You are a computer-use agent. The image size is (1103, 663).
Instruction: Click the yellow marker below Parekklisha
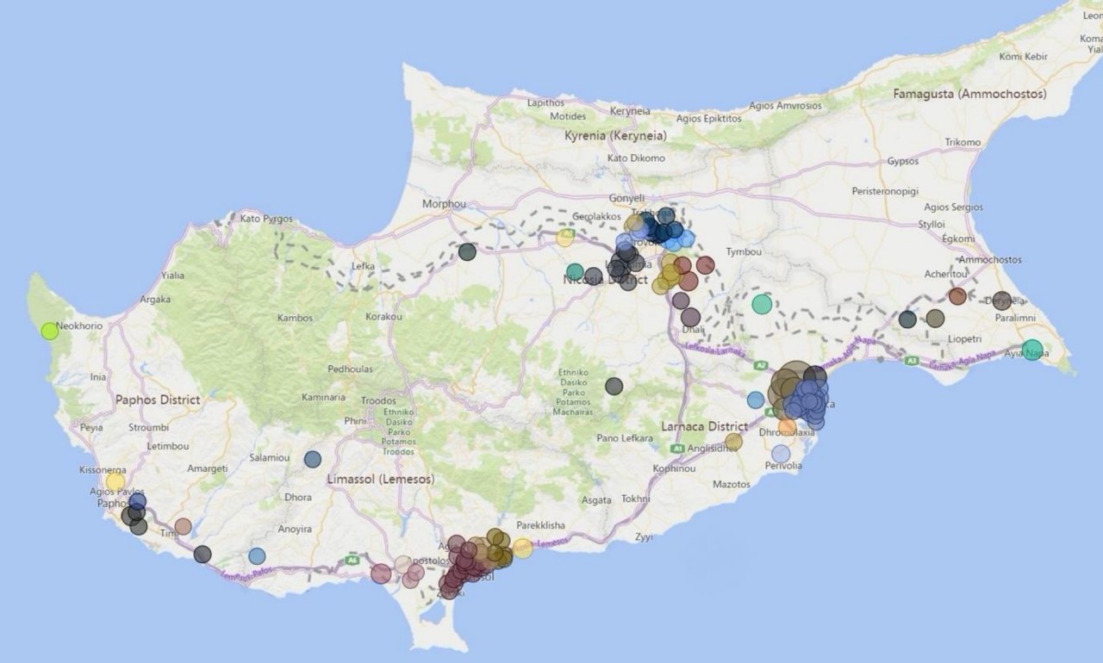(523, 548)
